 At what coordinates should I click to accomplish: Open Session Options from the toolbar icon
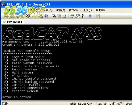(x=72, y=16)
